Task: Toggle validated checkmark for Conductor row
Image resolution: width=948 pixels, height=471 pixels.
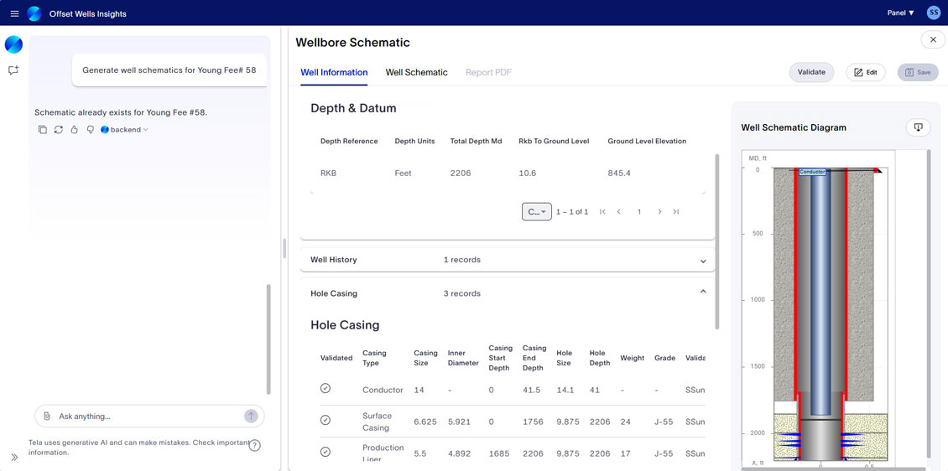Action: (x=326, y=388)
